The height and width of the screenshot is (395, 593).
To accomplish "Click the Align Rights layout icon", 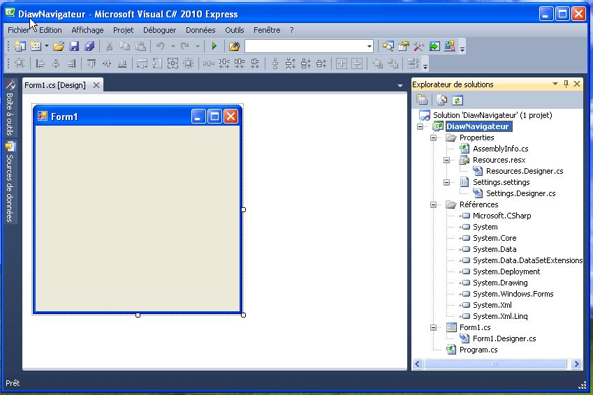I will [71, 64].
